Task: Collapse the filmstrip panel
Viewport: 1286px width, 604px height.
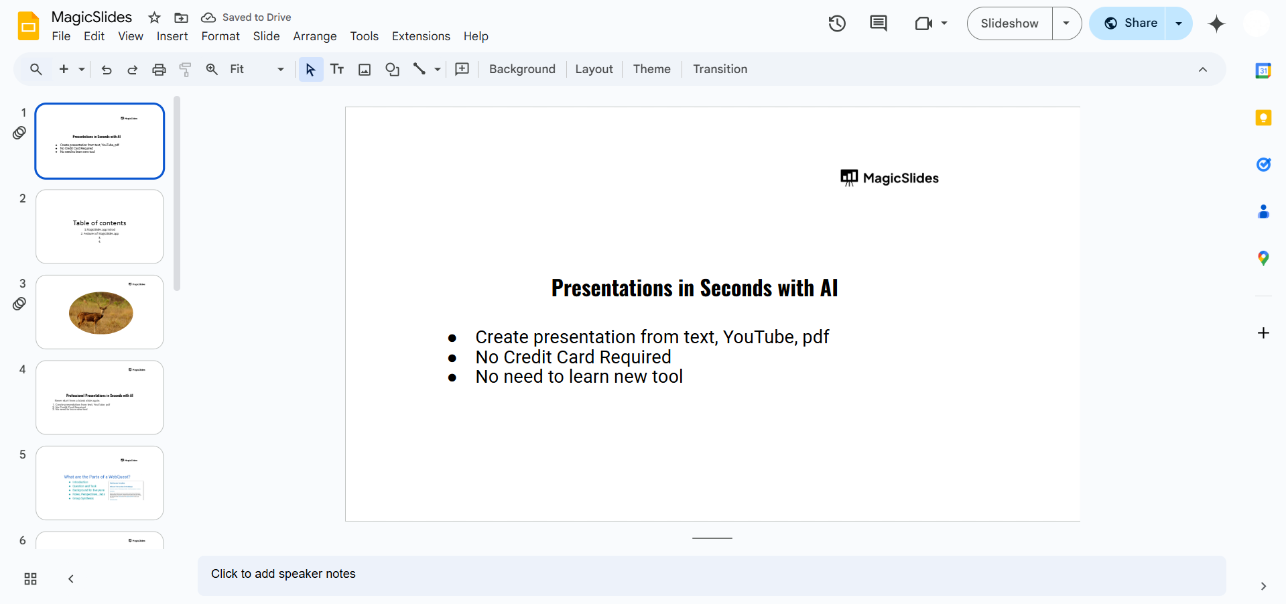Action: click(x=71, y=579)
